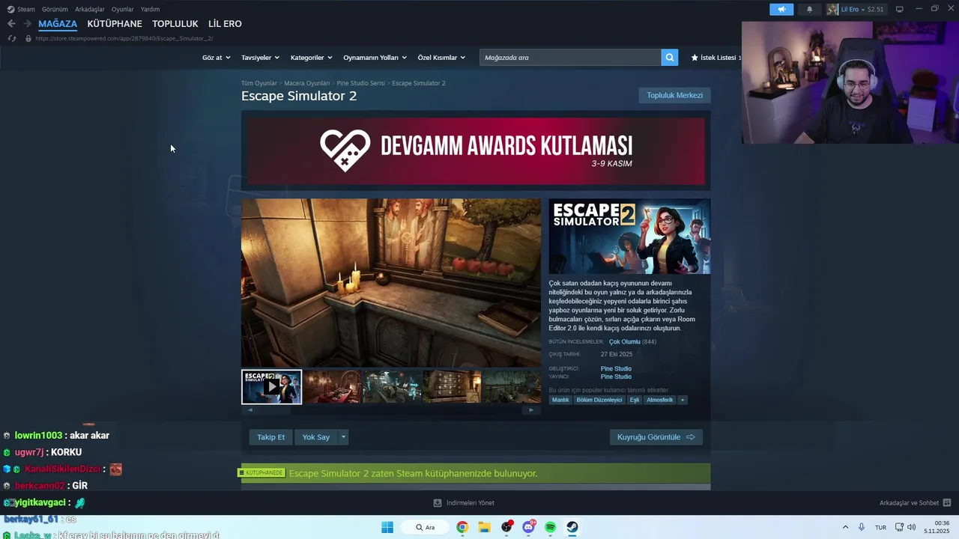Open Big Picture mode monitor icon
The height and width of the screenshot is (539, 959).
899,9
